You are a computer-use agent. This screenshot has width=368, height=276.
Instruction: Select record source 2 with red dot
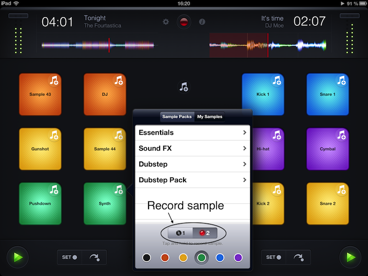[204, 233]
